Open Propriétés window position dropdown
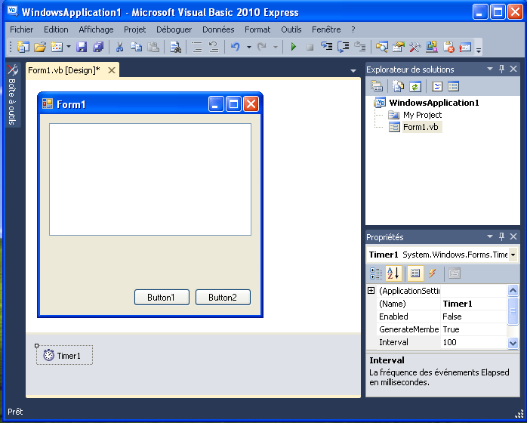 click(490, 236)
